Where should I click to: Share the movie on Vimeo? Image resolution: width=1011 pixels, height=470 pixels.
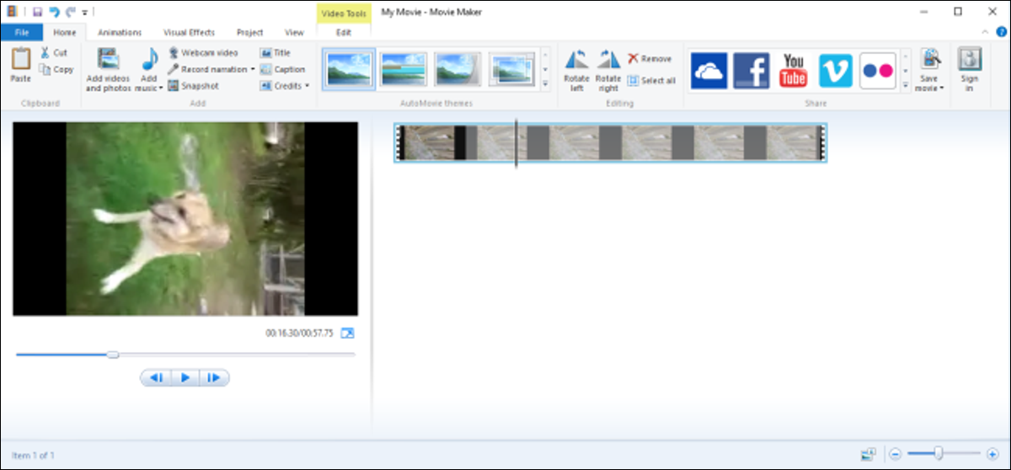click(x=835, y=70)
